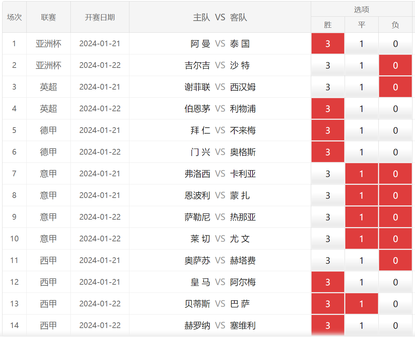Select win option 3 for 弗洛西 VS 卡利亚
This screenshot has height=338, width=415.
(x=328, y=173)
